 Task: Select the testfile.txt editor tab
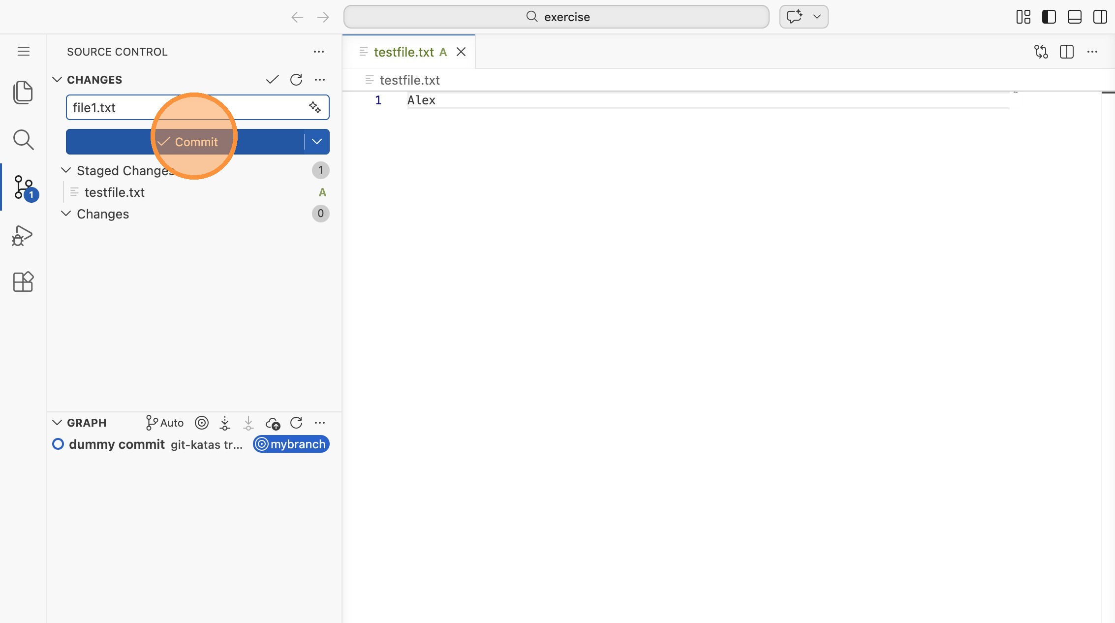click(x=403, y=52)
